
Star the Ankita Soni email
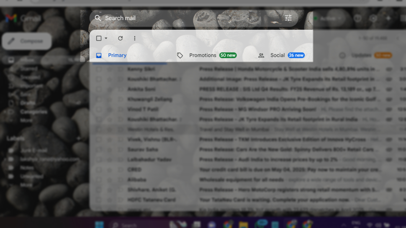pos(110,89)
